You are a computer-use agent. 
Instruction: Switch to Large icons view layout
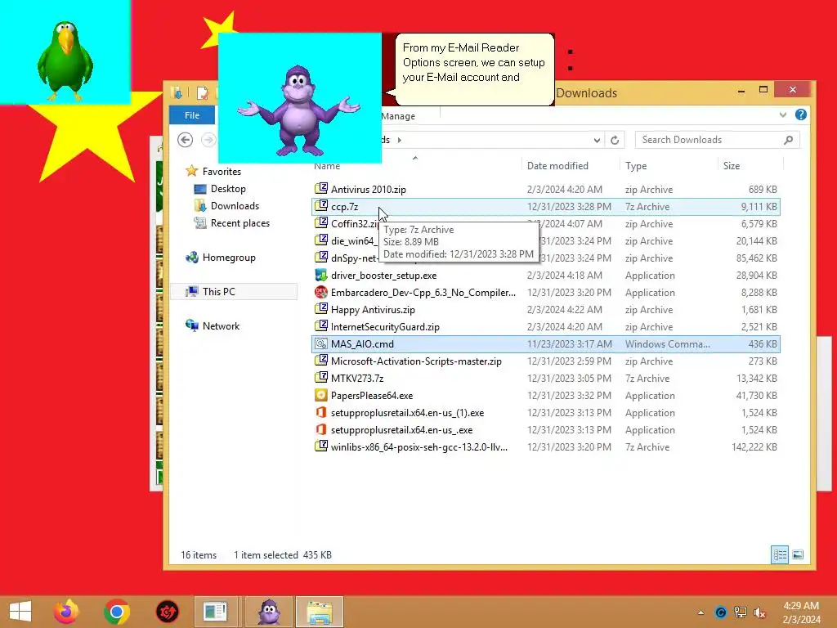tap(798, 554)
